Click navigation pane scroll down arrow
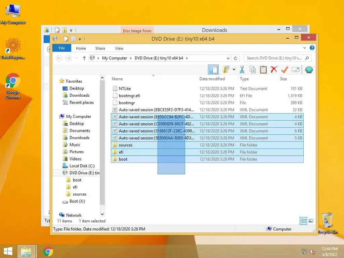 pyautogui.click(x=102, y=214)
